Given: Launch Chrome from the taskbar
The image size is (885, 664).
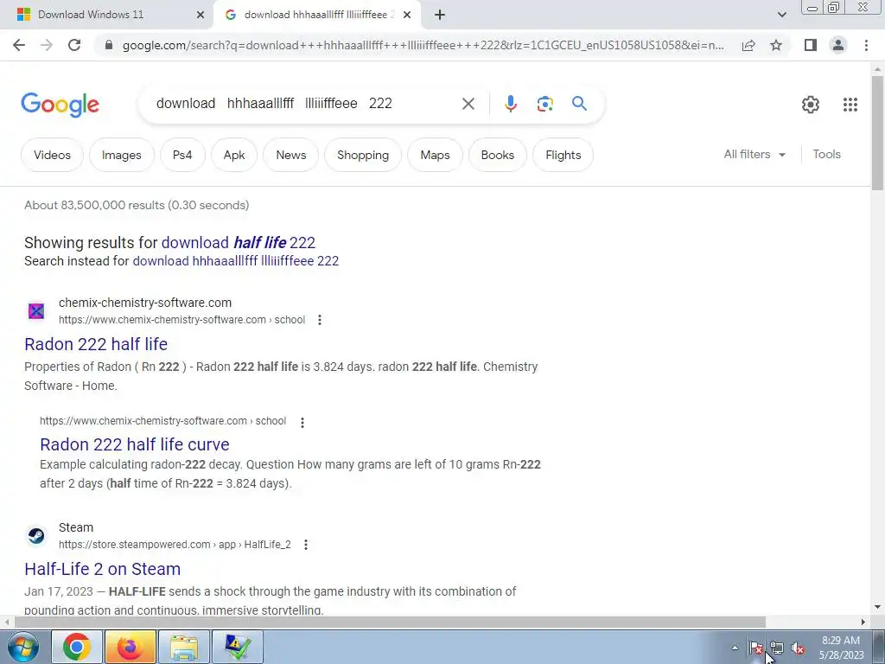Looking at the screenshot, I should [77, 647].
